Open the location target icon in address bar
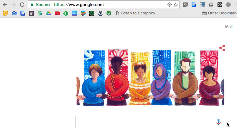237x136 pixels. [169, 5]
